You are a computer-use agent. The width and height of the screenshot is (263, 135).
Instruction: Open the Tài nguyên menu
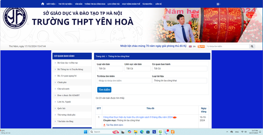(x=148, y=4)
